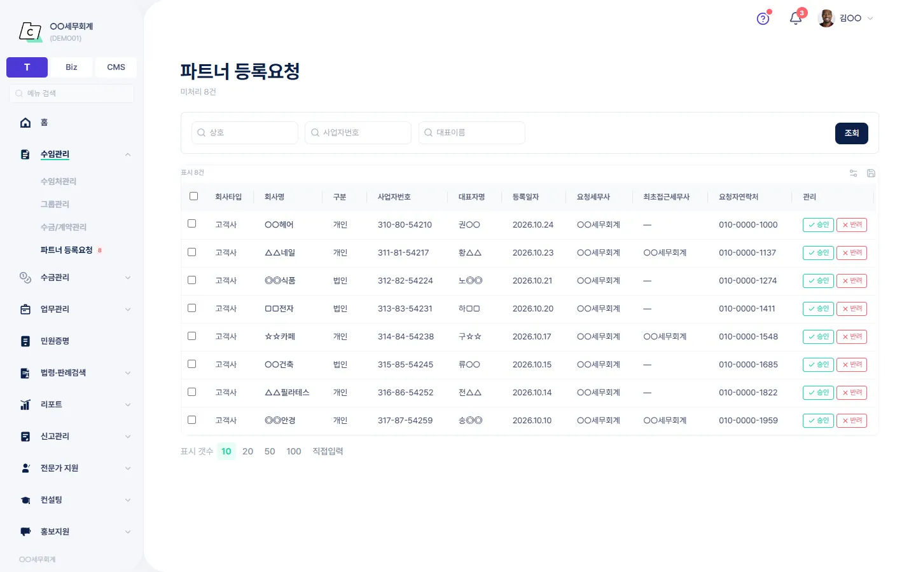Check the OO헤어 row checkbox
The height and width of the screenshot is (572, 916).
[x=192, y=224]
